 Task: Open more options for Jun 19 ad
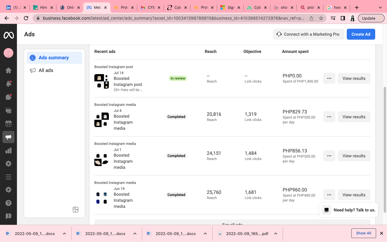pyautogui.click(x=329, y=195)
